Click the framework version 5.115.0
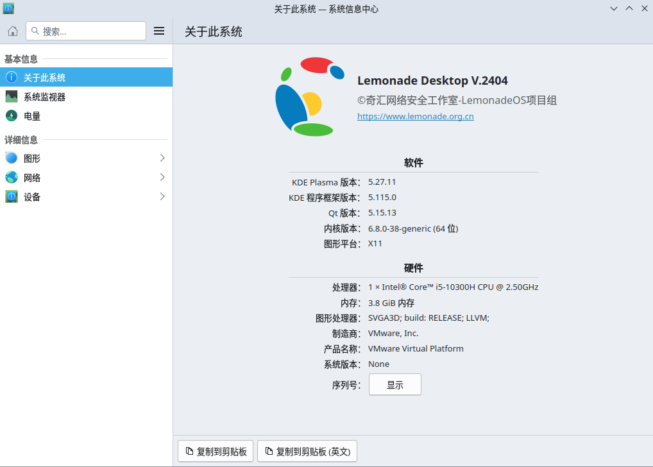The image size is (653, 467). [382, 198]
